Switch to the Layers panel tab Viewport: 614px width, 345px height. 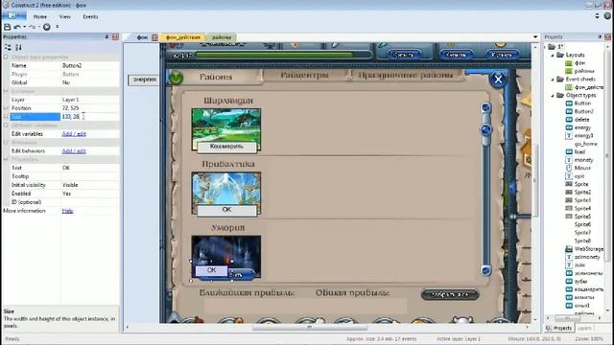click(x=584, y=328)
